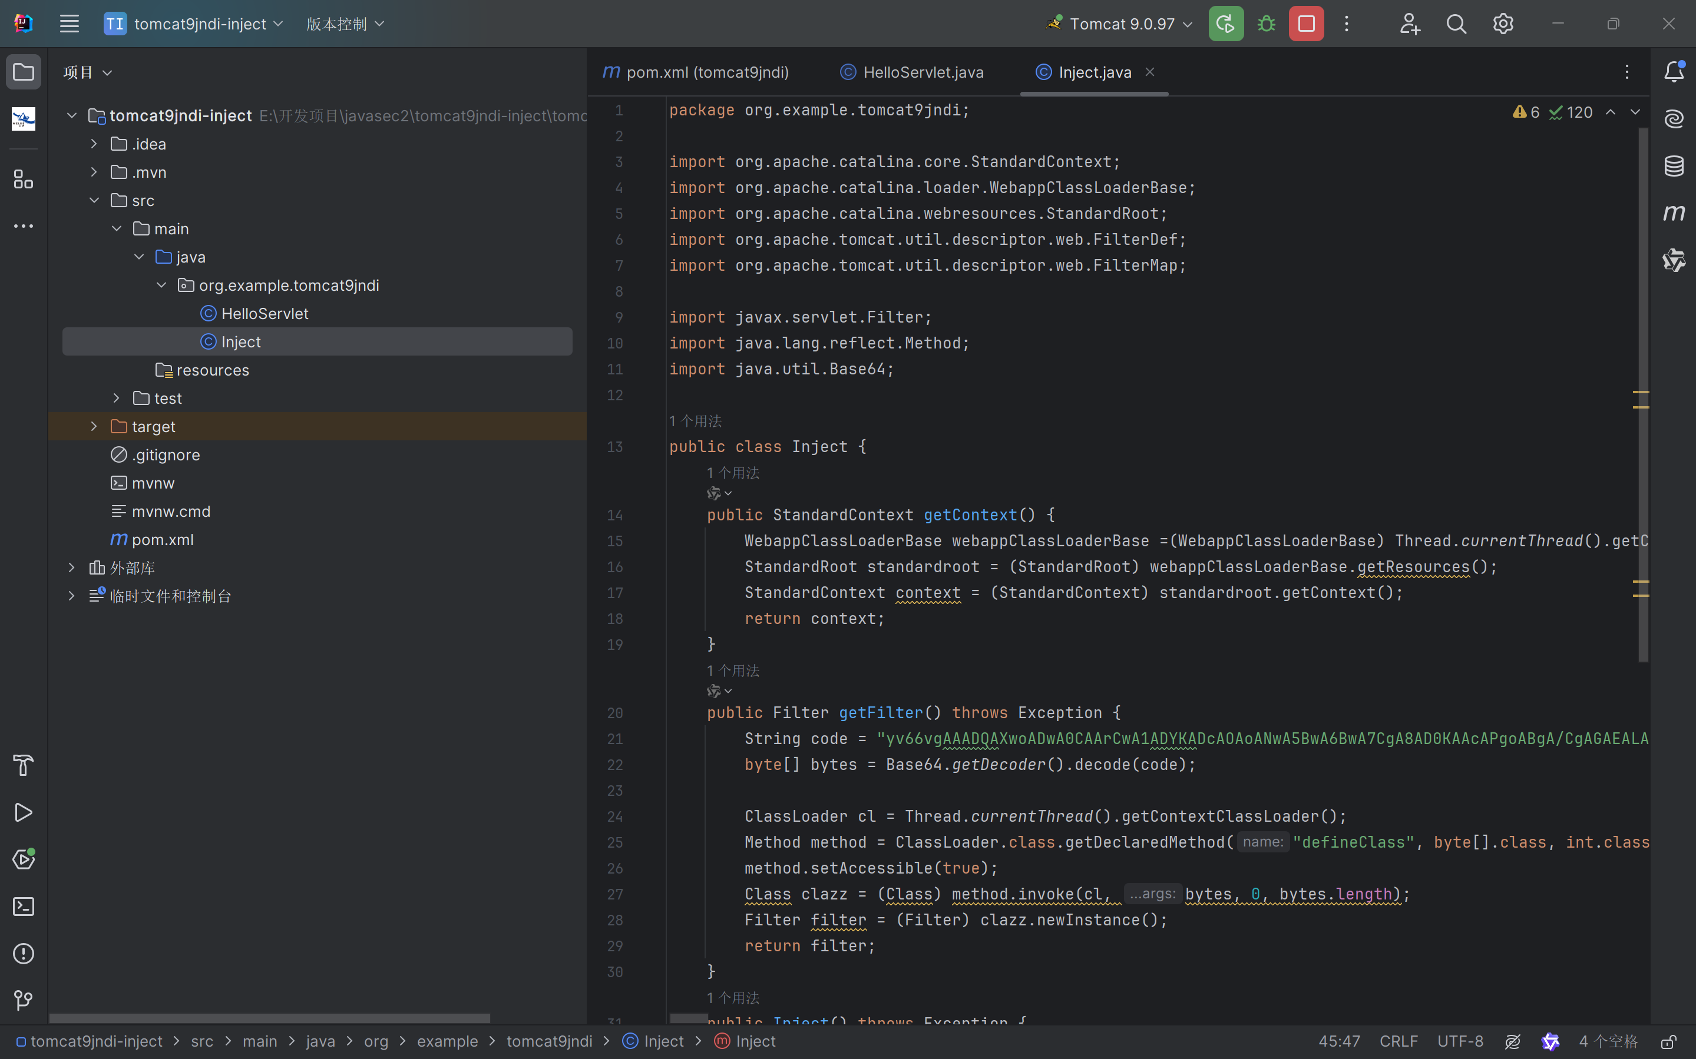Click the Debug bug icon
Image resolution: width=1696 pixels, height=1059 pixels.
click(1267, 24)
